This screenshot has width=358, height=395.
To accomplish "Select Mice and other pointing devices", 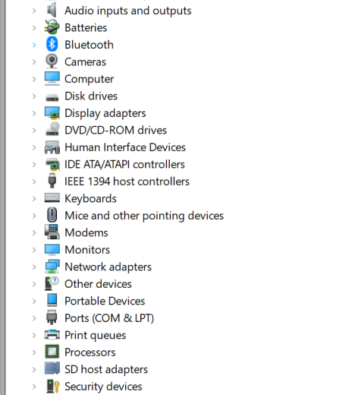I will 144,216.
